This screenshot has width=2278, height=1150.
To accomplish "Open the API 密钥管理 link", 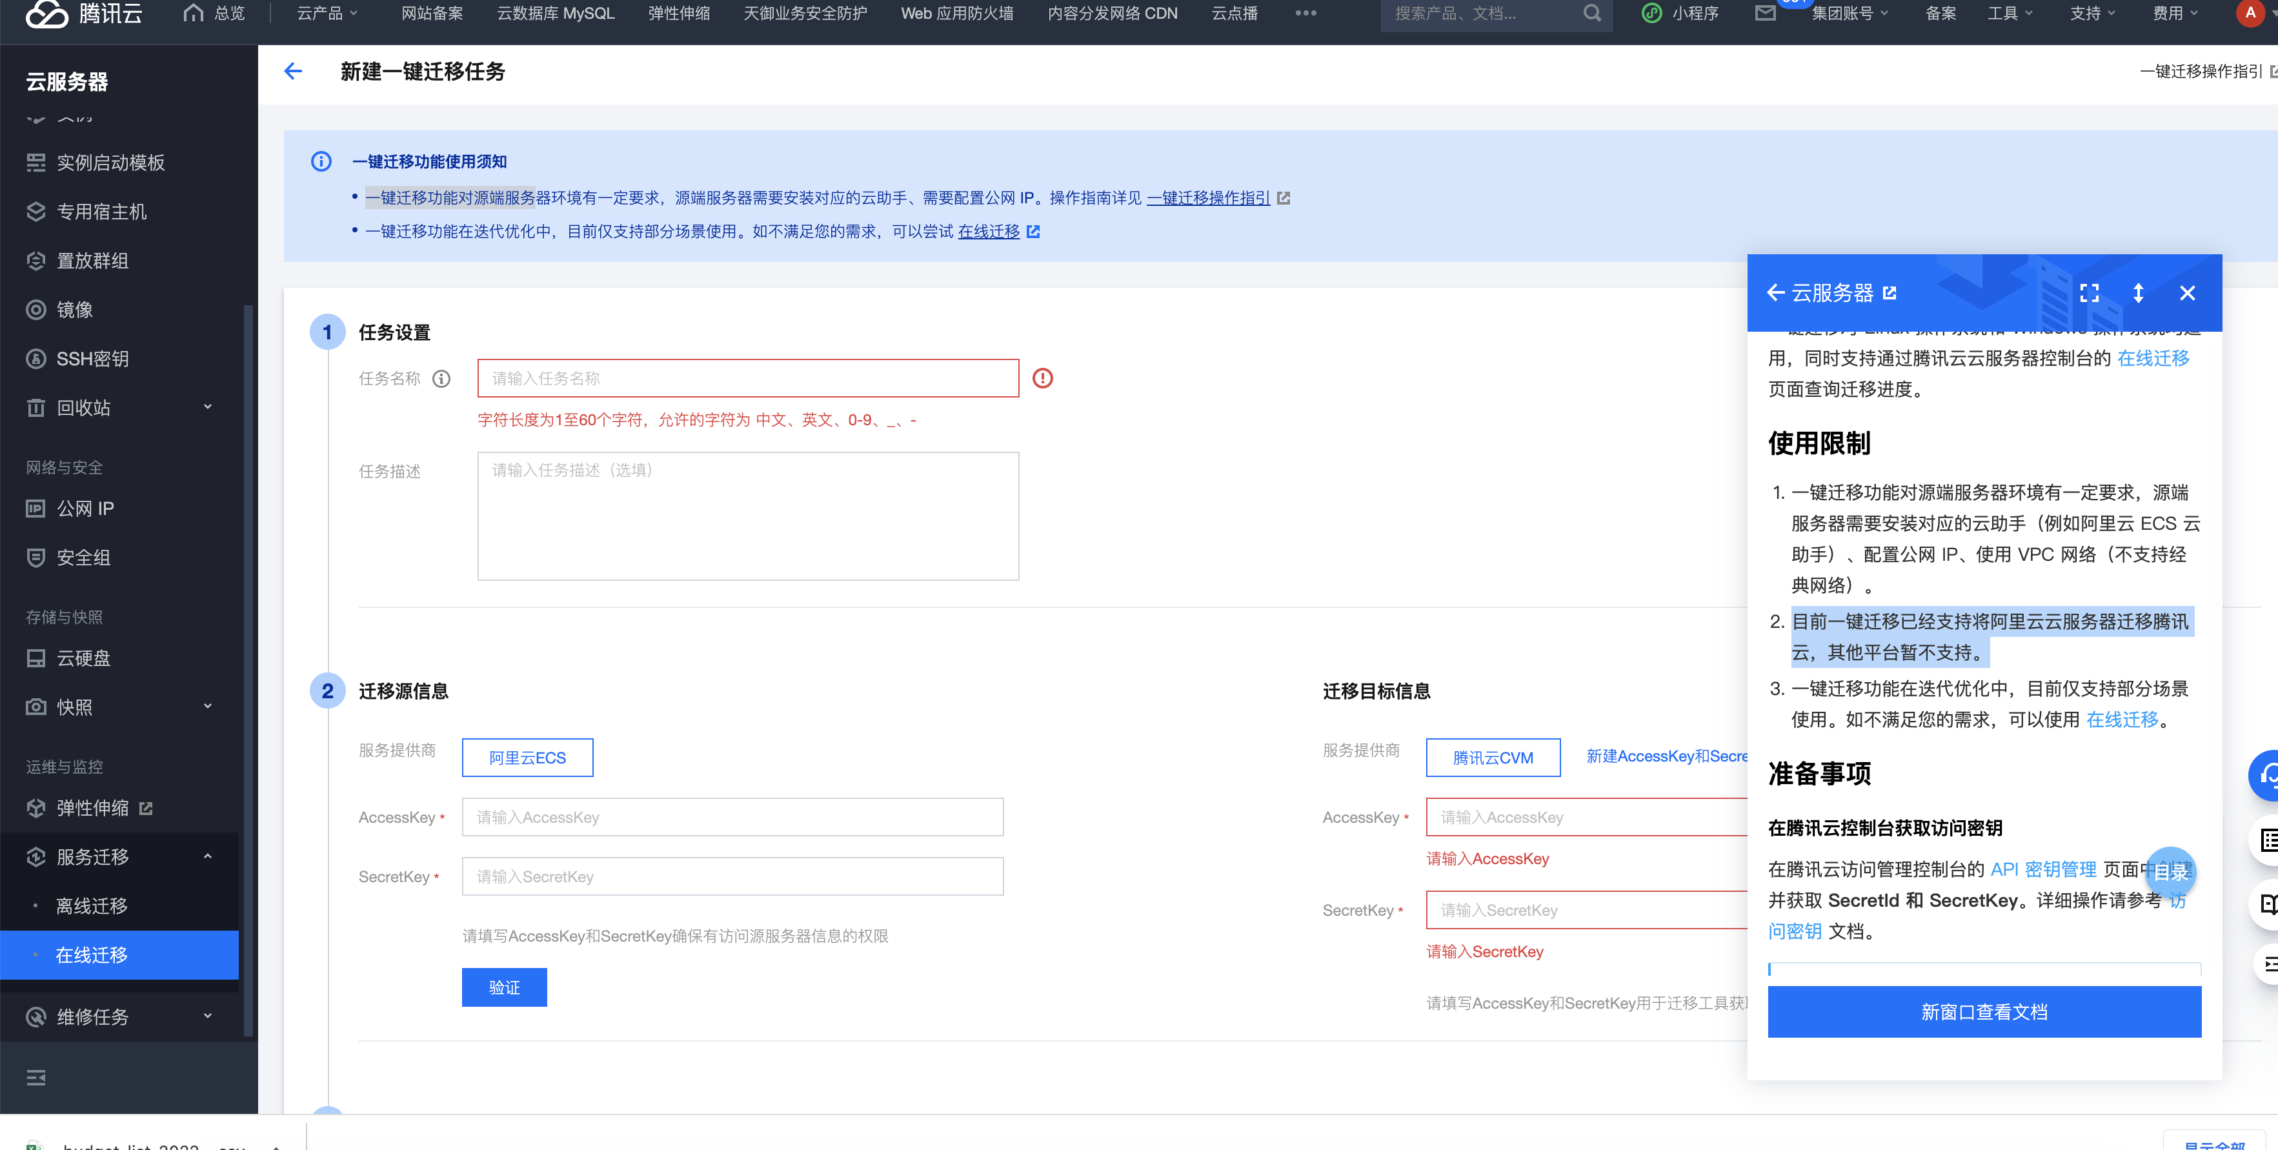I will [2042, 869].
